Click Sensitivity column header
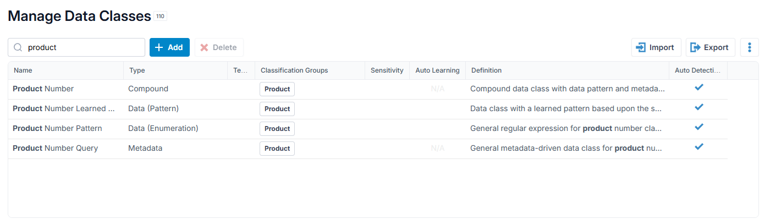 click(x=387, y=70)
